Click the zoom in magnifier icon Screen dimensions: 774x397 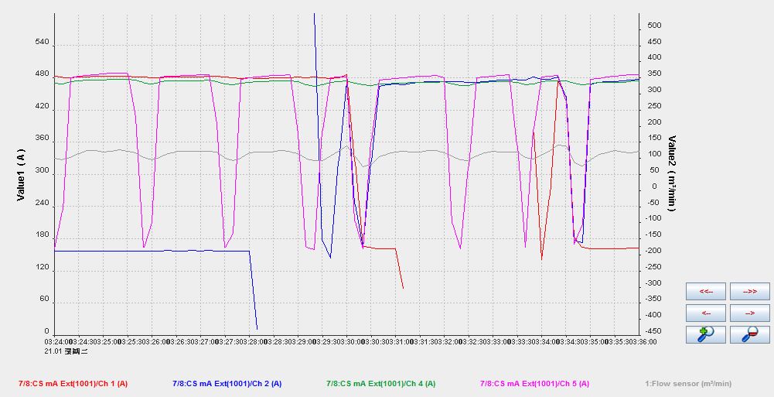705,334
